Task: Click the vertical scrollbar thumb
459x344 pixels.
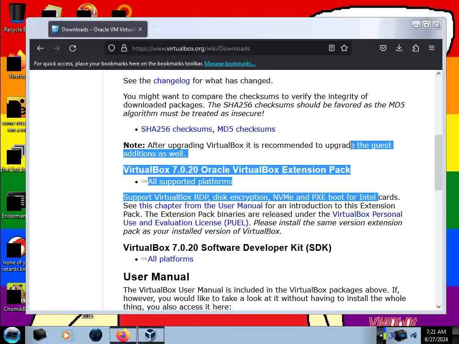Action: click(x=438, y=162)
